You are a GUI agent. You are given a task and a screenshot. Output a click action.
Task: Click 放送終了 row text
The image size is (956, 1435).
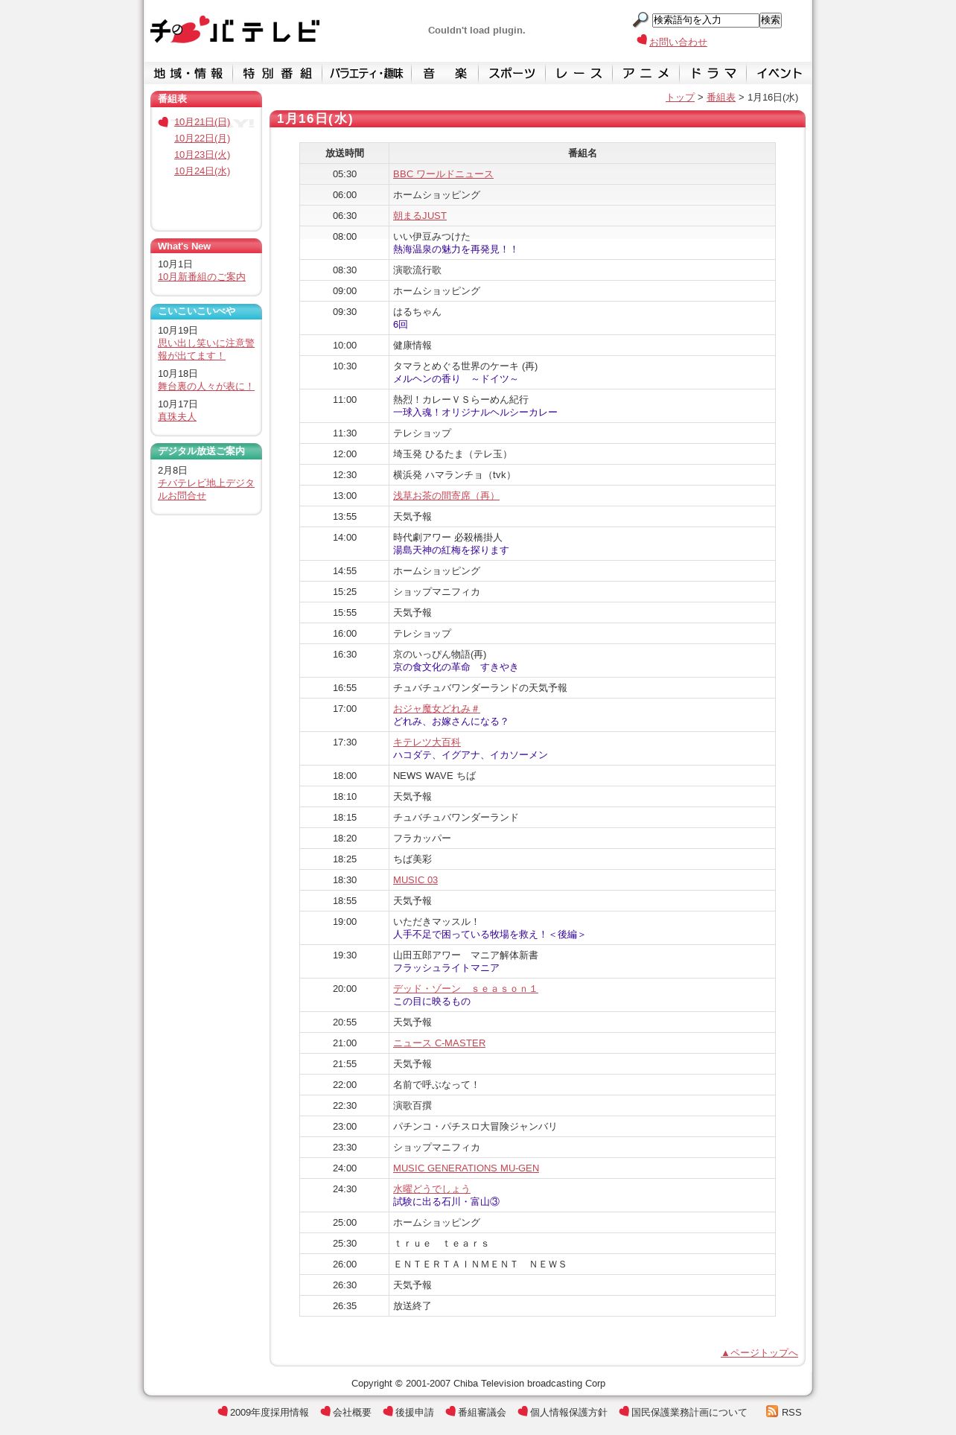point(412,1306)
